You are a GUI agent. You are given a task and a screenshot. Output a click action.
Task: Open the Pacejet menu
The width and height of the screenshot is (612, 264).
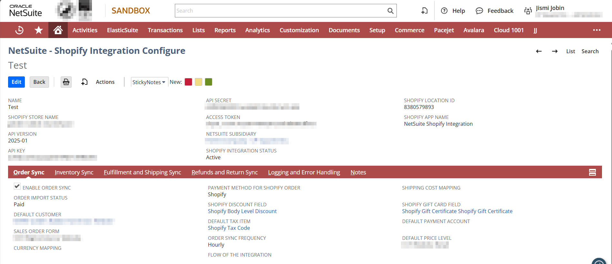[444, 30]
